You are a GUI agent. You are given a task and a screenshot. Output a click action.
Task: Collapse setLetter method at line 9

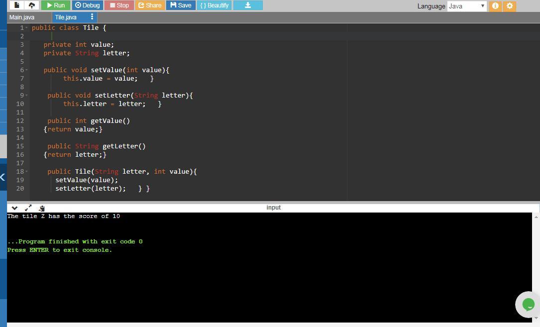26,96
